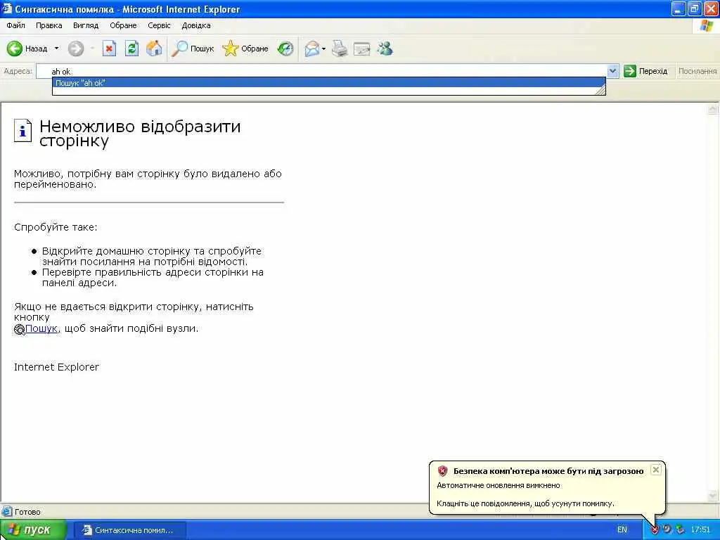Click the EN language indicator
Image resolution: width=720 pixels, height=540 pixels.
pyautogui.click(x=622, y=529)
